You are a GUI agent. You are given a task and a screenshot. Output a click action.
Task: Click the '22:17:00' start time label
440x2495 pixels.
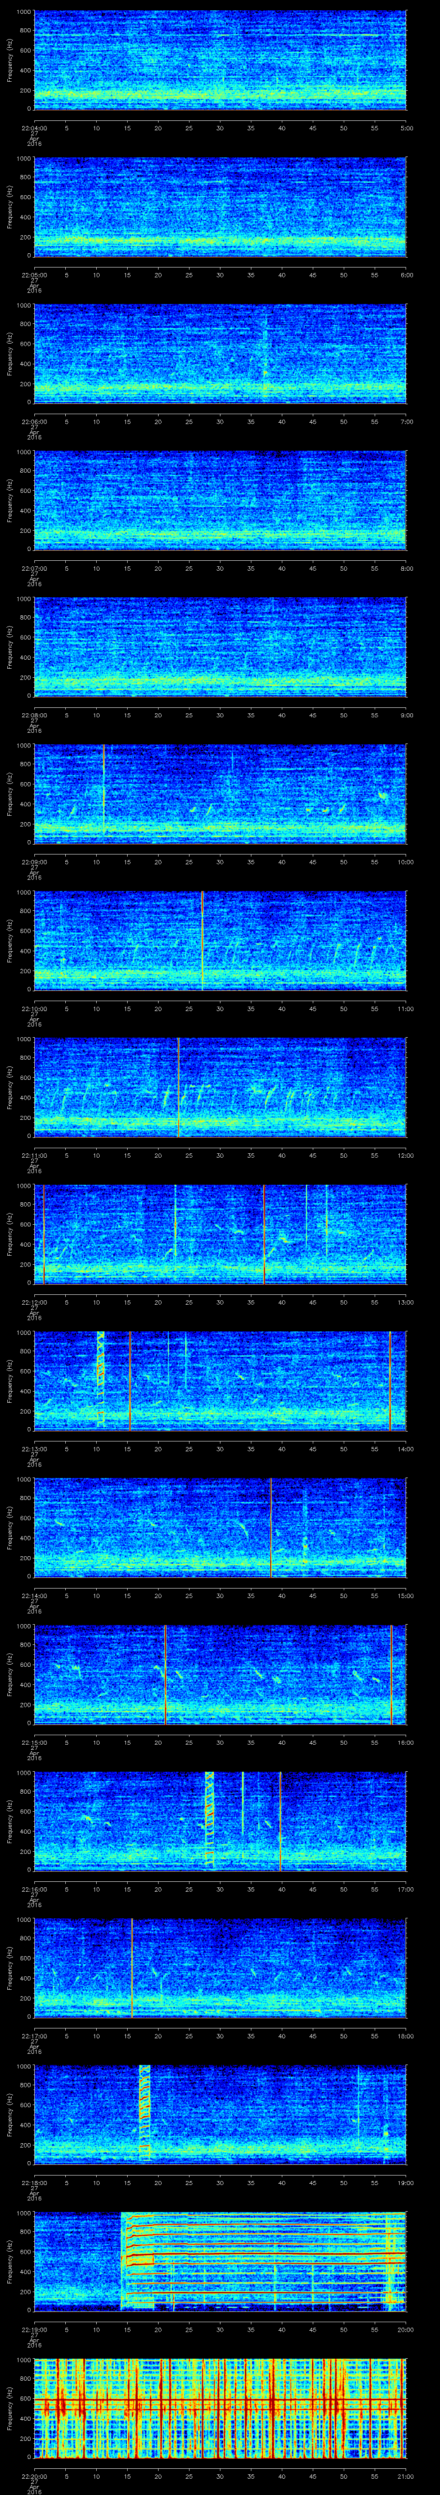coord(34,2035)
